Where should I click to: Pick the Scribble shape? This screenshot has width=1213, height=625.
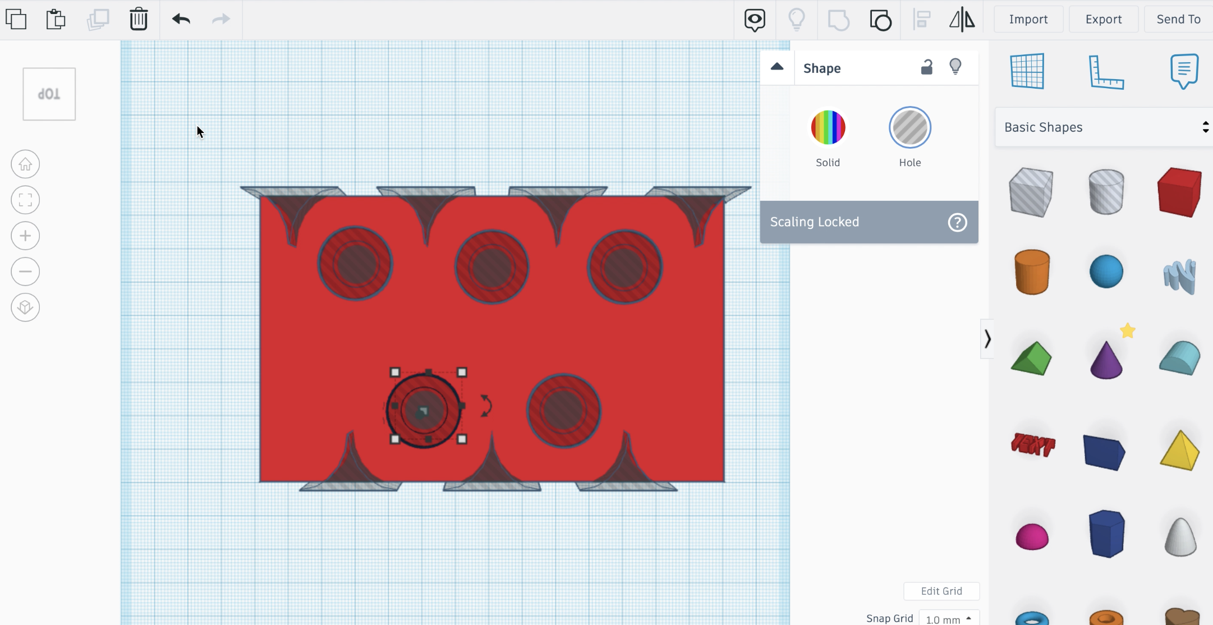pos(1179,276)
